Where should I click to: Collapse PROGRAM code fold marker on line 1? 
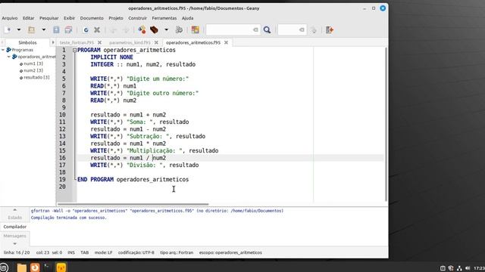click(74, 51)
